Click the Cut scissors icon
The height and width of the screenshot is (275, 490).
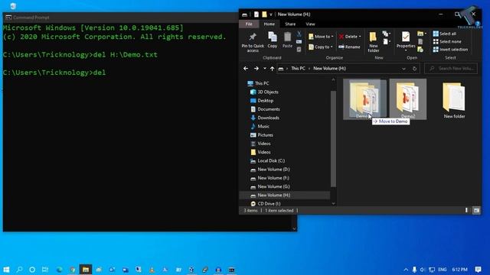click(x=299, y=34)
